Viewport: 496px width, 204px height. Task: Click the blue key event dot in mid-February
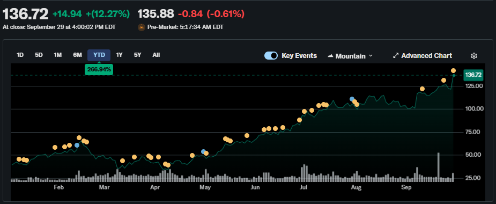(77, 145)
